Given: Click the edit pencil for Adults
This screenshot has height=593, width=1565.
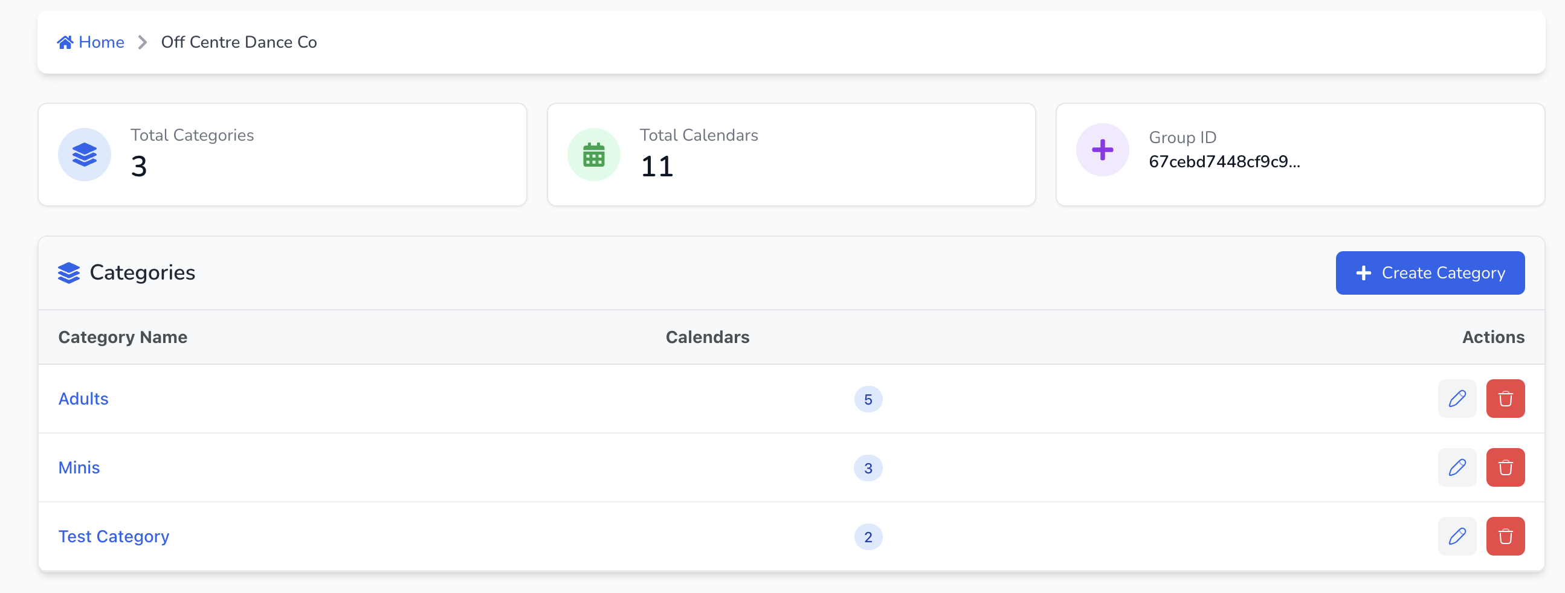Looking at the screenshot, I should 1456,399.
